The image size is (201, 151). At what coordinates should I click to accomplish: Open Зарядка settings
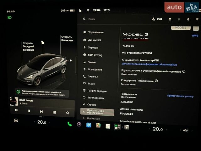tap(91, 48)
